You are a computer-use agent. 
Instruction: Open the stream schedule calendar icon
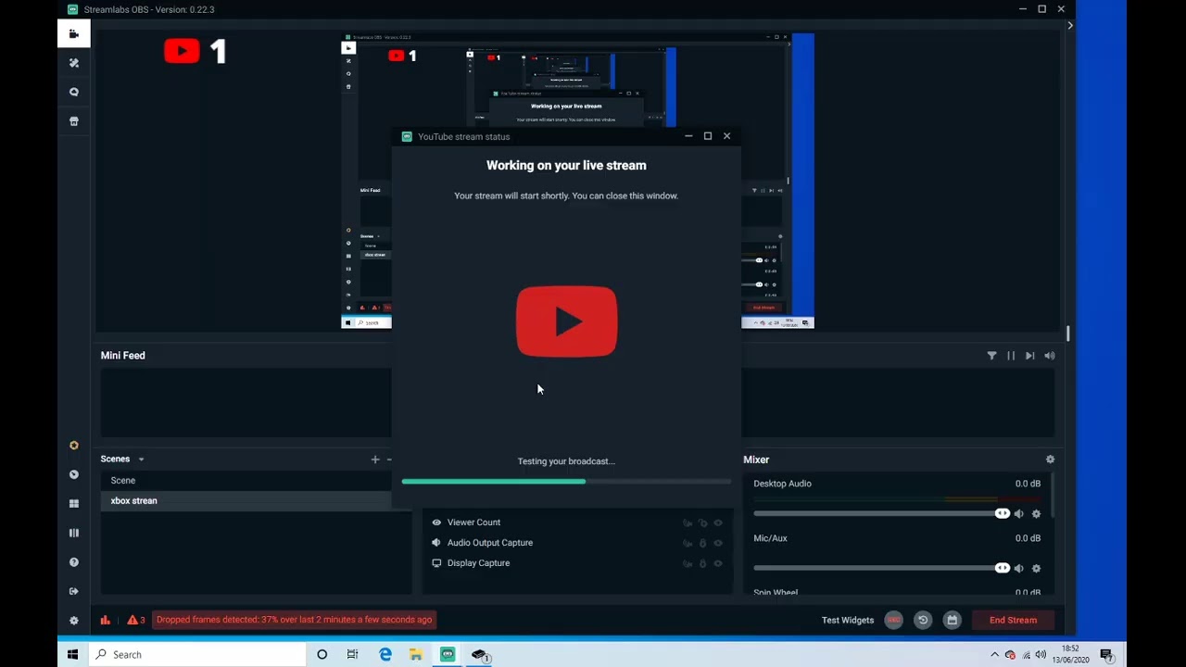coord(952,621)
